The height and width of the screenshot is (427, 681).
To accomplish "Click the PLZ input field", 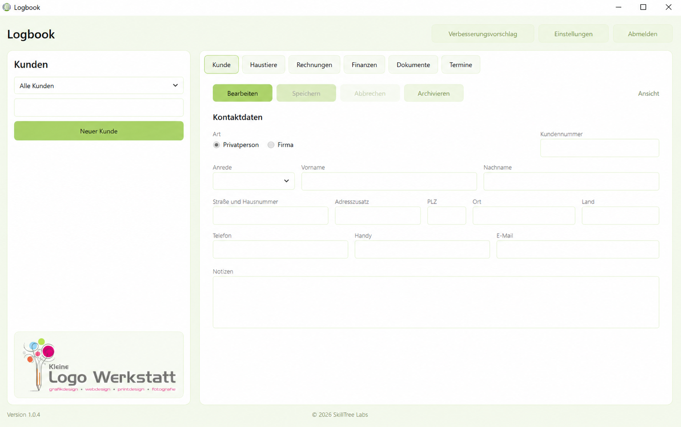I will (x=447, y=215).
